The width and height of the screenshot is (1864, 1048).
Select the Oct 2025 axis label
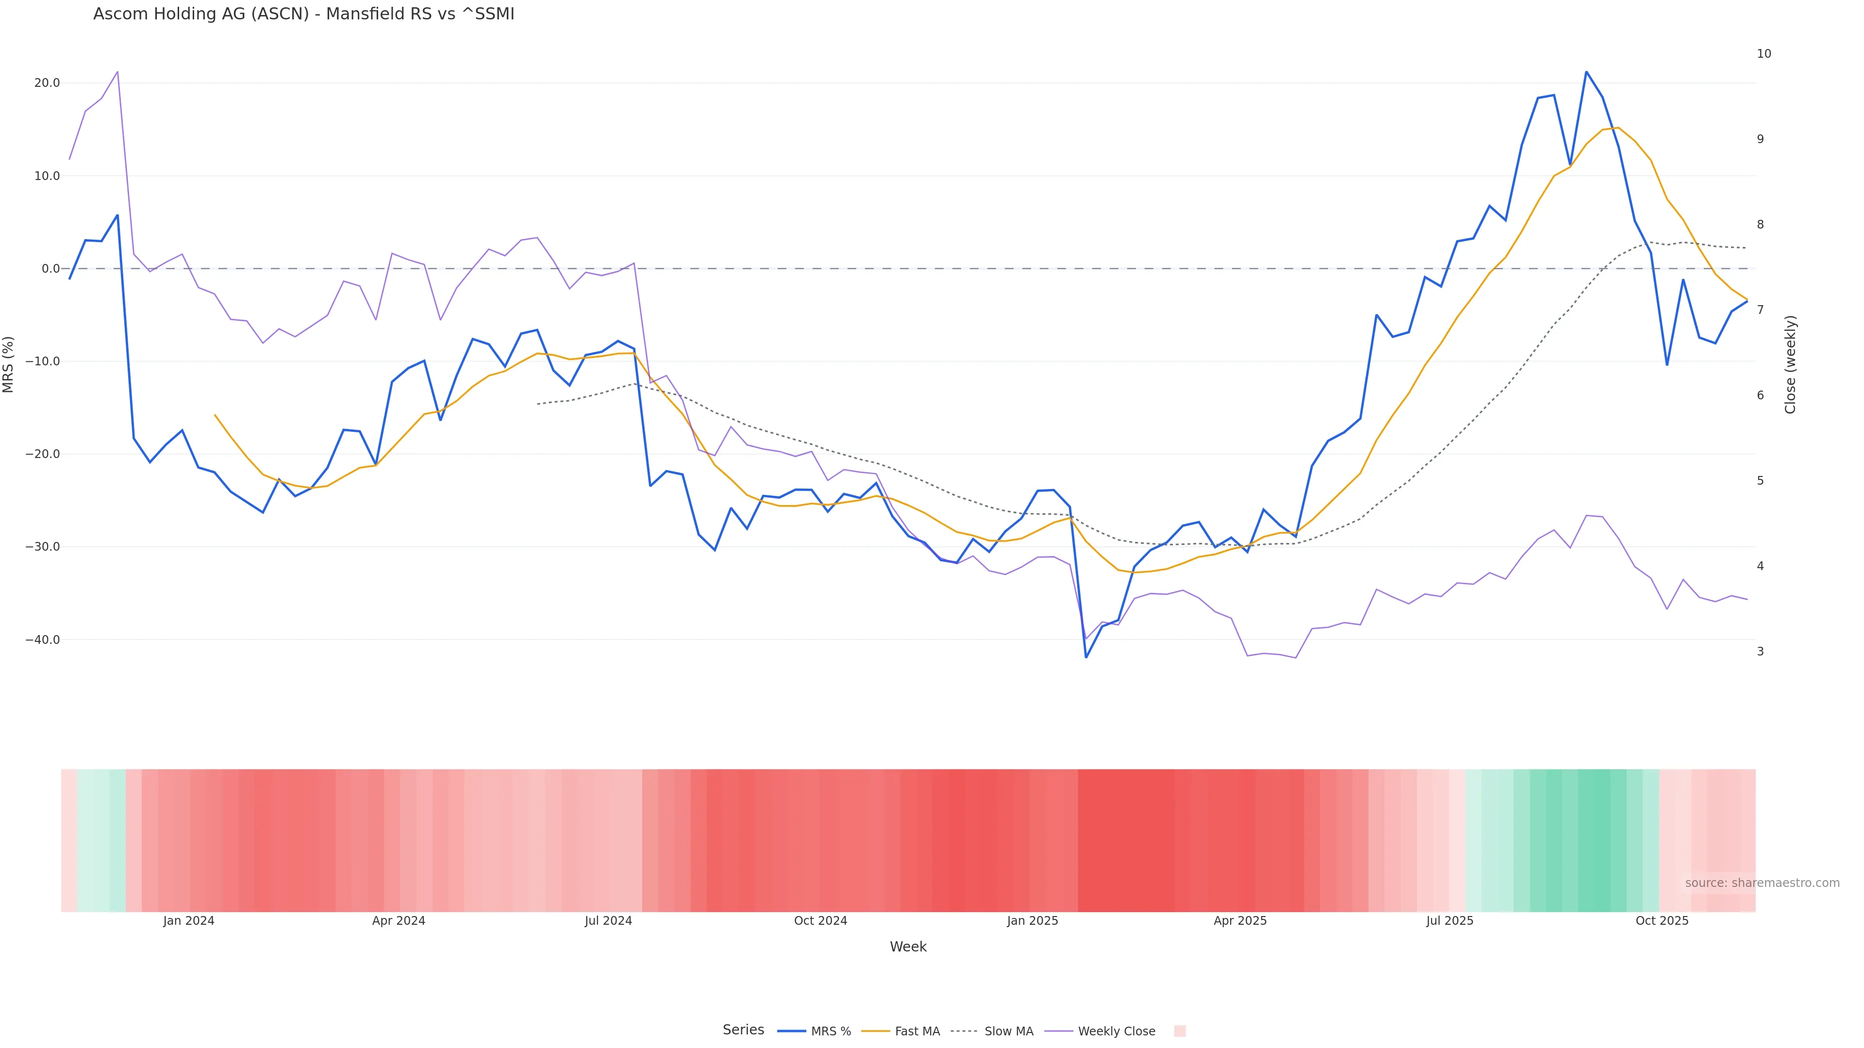coord(1662,921)
